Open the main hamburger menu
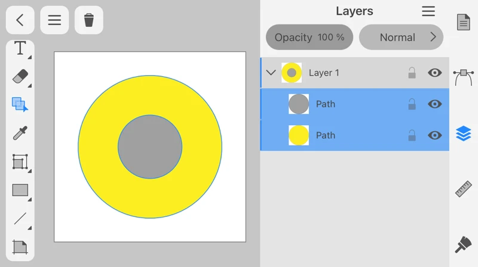 click(54, 20)
